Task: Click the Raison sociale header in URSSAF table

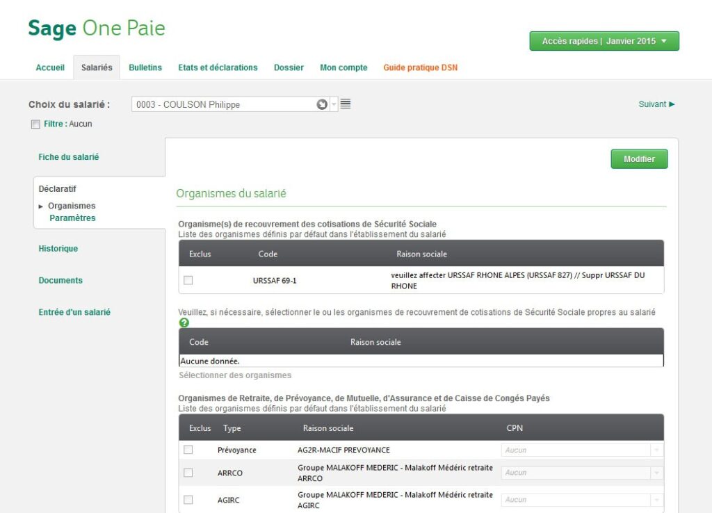Action: click(422, 254)
